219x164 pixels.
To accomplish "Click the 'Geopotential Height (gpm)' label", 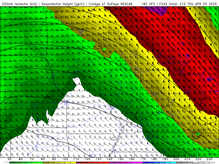I will pyautogui.click(x=63, y=4).
